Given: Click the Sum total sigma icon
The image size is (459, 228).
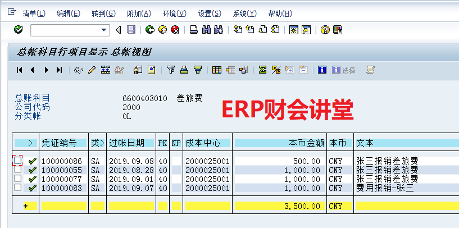Looking at the screenshot, I should [262, 70].
